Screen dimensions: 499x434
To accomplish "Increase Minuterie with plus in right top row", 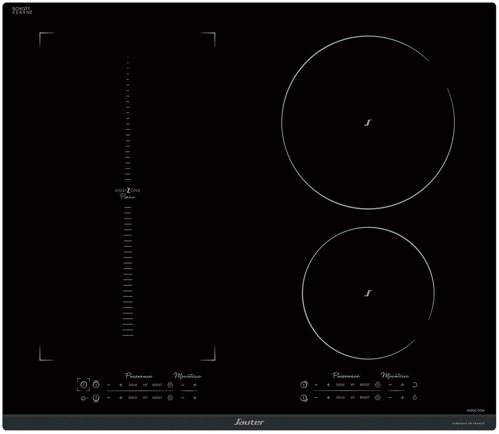I will (402, 385).
